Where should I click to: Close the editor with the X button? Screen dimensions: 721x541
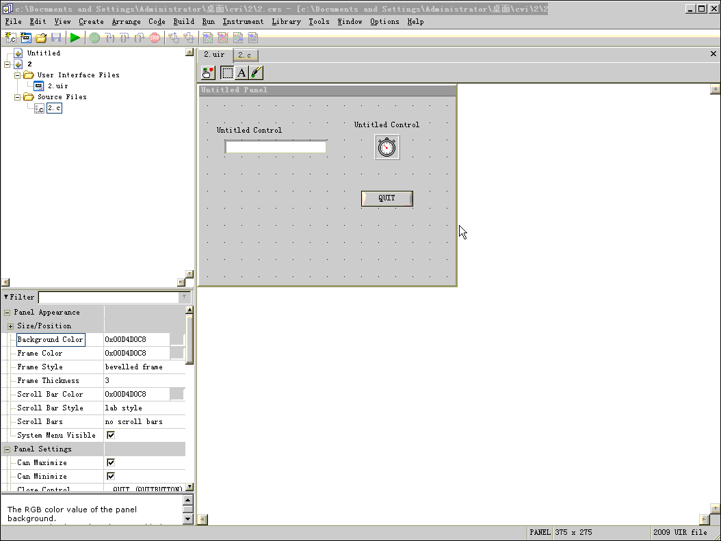tap(713, 54)
